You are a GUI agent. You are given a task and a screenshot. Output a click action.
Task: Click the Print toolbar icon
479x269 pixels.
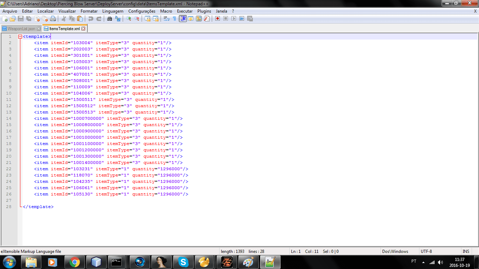53,19
